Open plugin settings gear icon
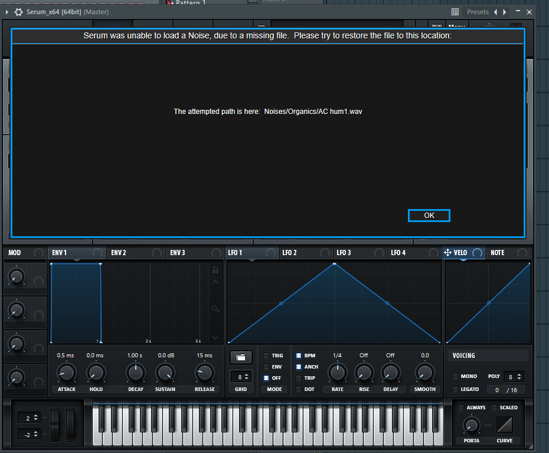The image size is (549, 453). coord(18,12)
